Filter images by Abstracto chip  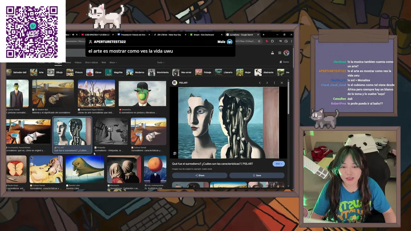pos(265,73)
